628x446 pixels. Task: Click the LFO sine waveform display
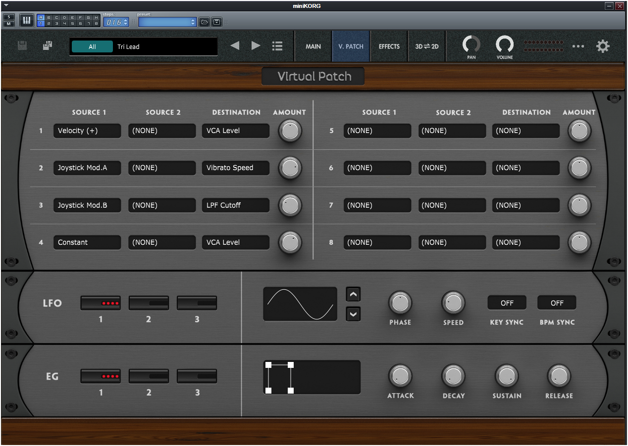(x=300, y=304)
